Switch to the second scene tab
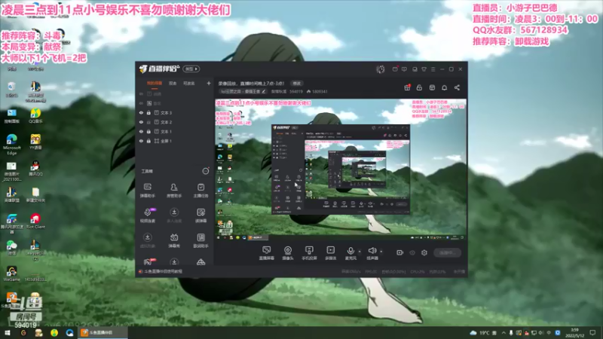 [x=173, y=84]
